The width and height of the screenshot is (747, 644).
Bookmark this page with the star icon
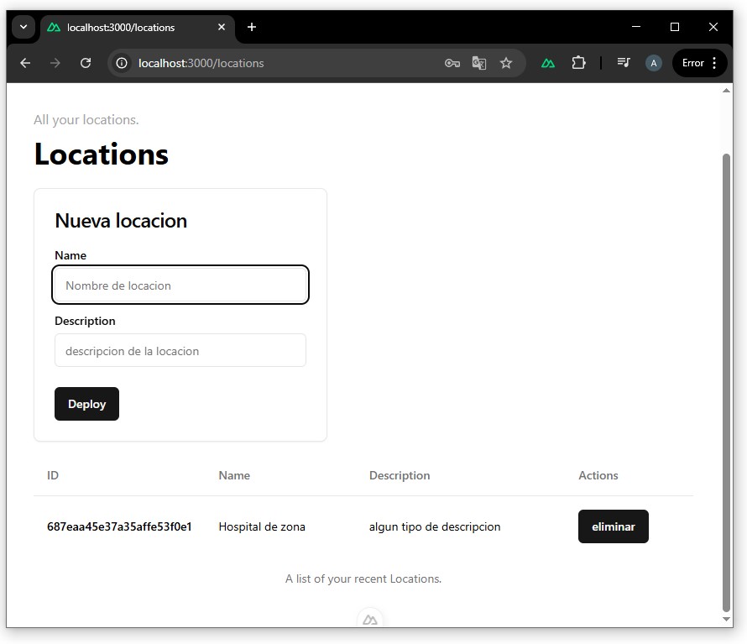click(506, 63)
